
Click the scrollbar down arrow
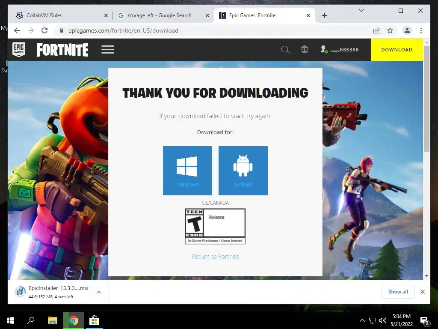(426, 276)
